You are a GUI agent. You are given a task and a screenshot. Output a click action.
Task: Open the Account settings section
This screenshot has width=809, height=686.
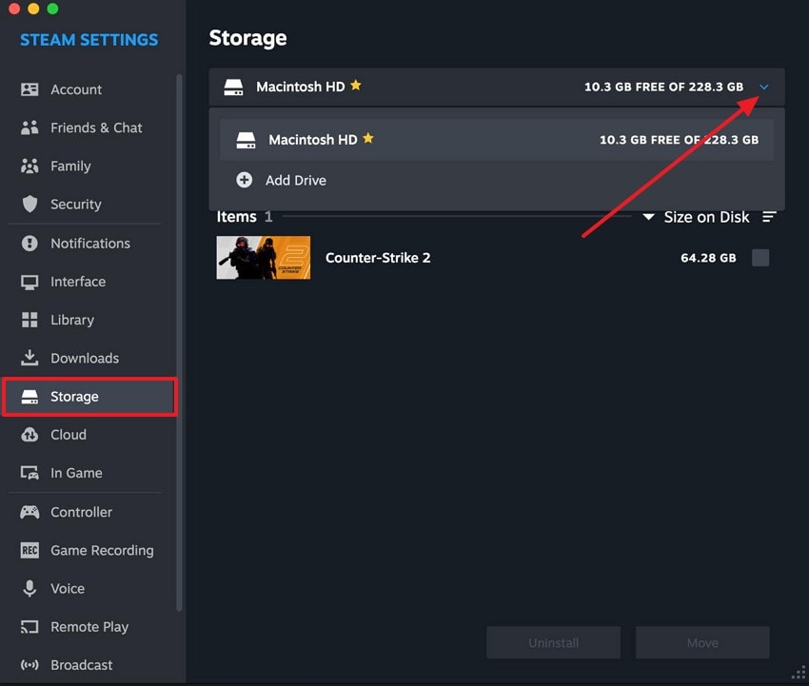pyautogui.click(x=89, y=89)
